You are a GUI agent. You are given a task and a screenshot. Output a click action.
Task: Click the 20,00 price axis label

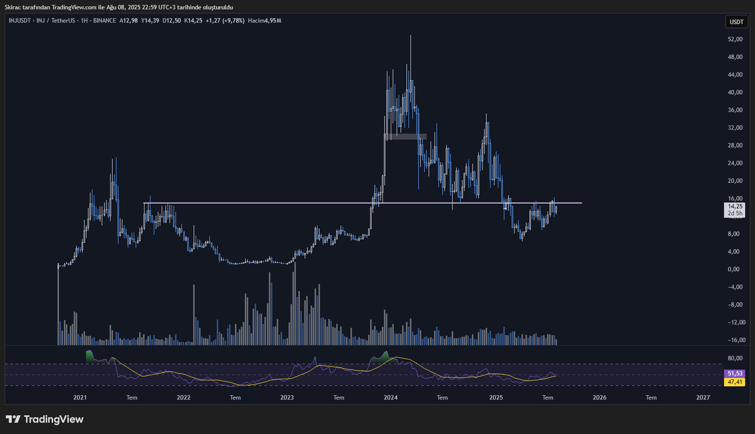(x=735, y=181)
